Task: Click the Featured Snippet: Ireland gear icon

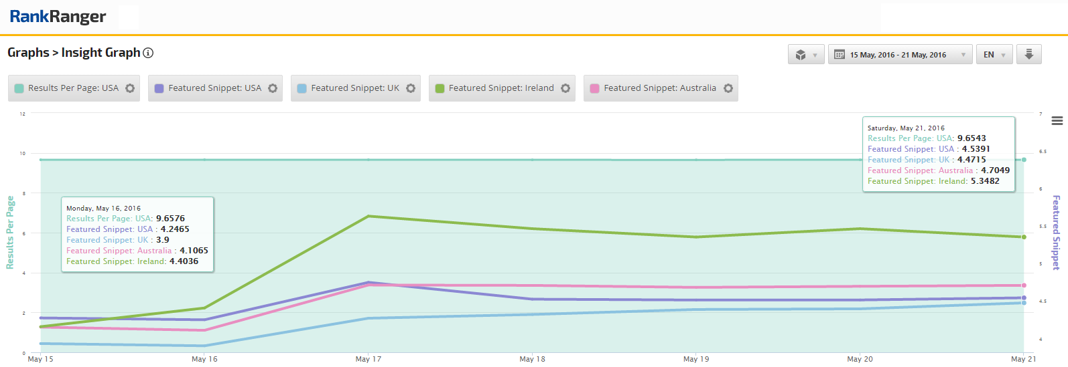Action: pos(565,88)
